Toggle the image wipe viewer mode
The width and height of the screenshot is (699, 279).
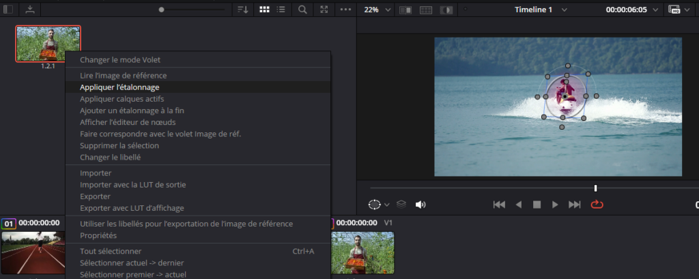tap(405, 10)
